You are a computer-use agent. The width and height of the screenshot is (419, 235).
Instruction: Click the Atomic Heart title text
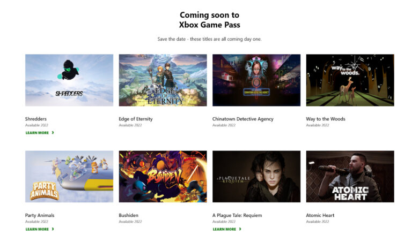point(320,215)
